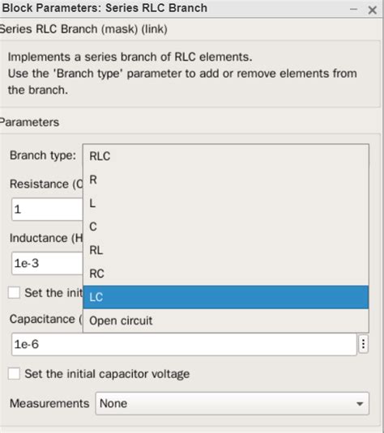Click the Branch type label
The height and width of the screenshot is (433, 384).
click(x=43, y=155)
